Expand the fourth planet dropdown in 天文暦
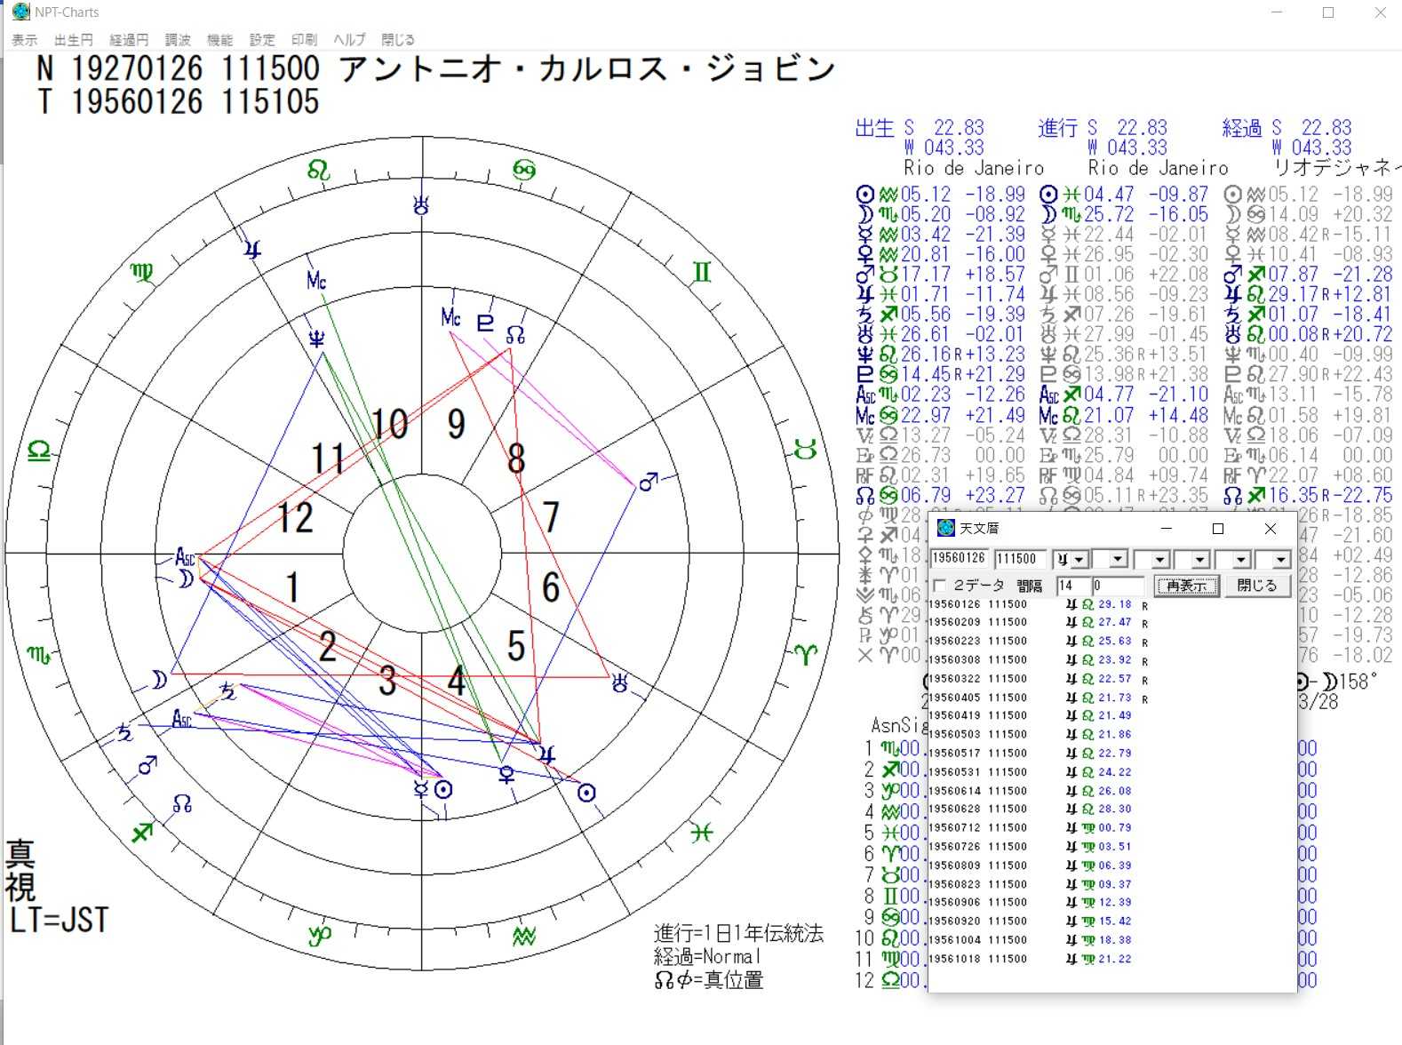 point(1200,560)
